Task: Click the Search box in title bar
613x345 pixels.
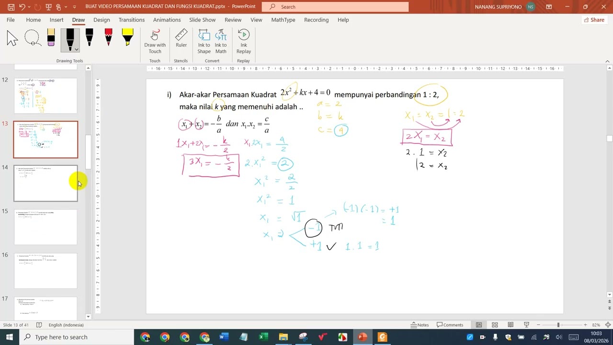Action: 335,7
